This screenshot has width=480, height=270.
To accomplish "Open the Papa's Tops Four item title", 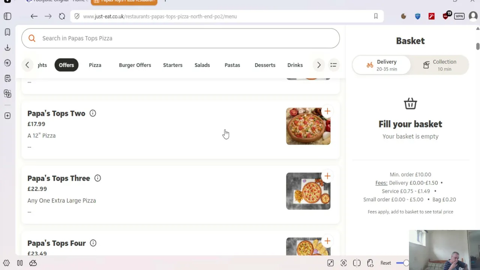I will pyautogui.click(x=57, y=243).
